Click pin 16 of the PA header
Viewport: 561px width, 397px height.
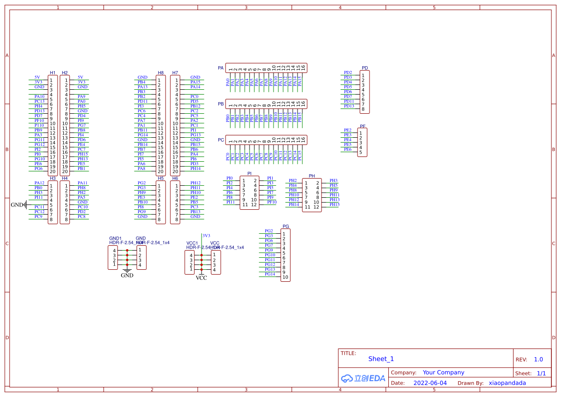(303, 67)
